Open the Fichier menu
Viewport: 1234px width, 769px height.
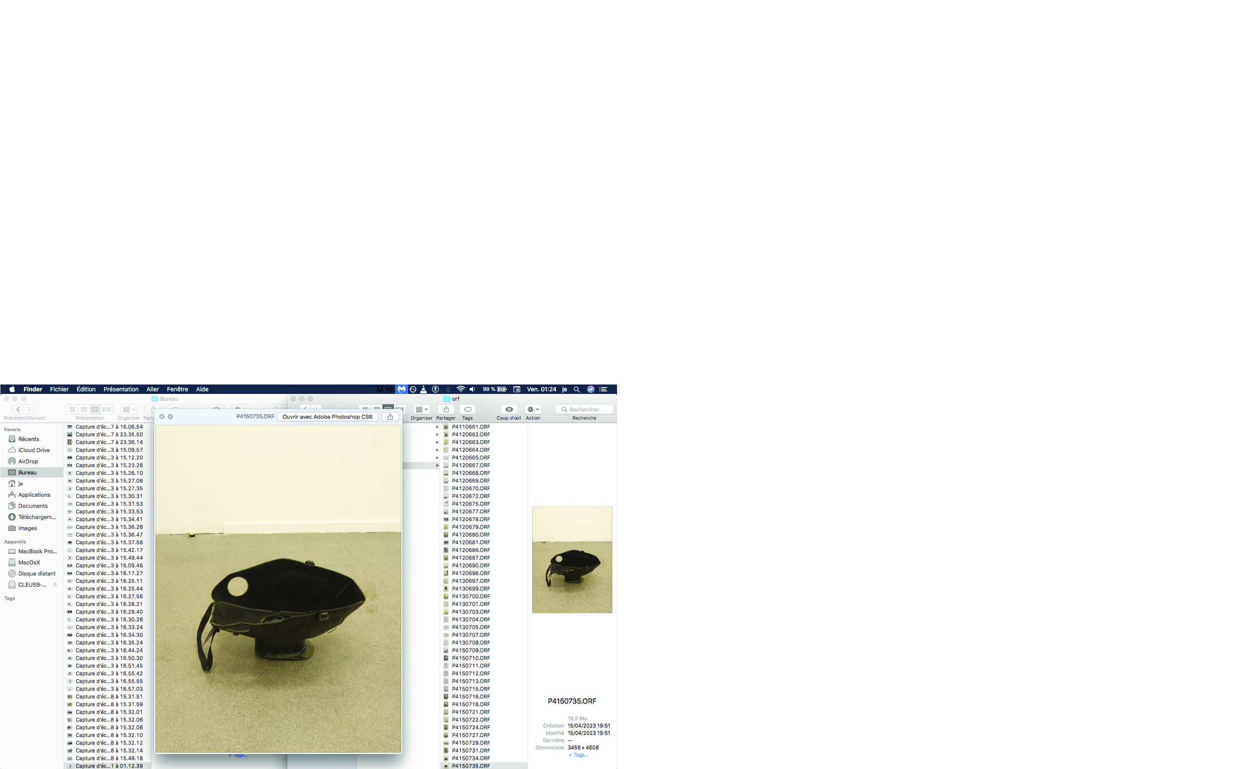pyautogui.click(x=59, y=389)
